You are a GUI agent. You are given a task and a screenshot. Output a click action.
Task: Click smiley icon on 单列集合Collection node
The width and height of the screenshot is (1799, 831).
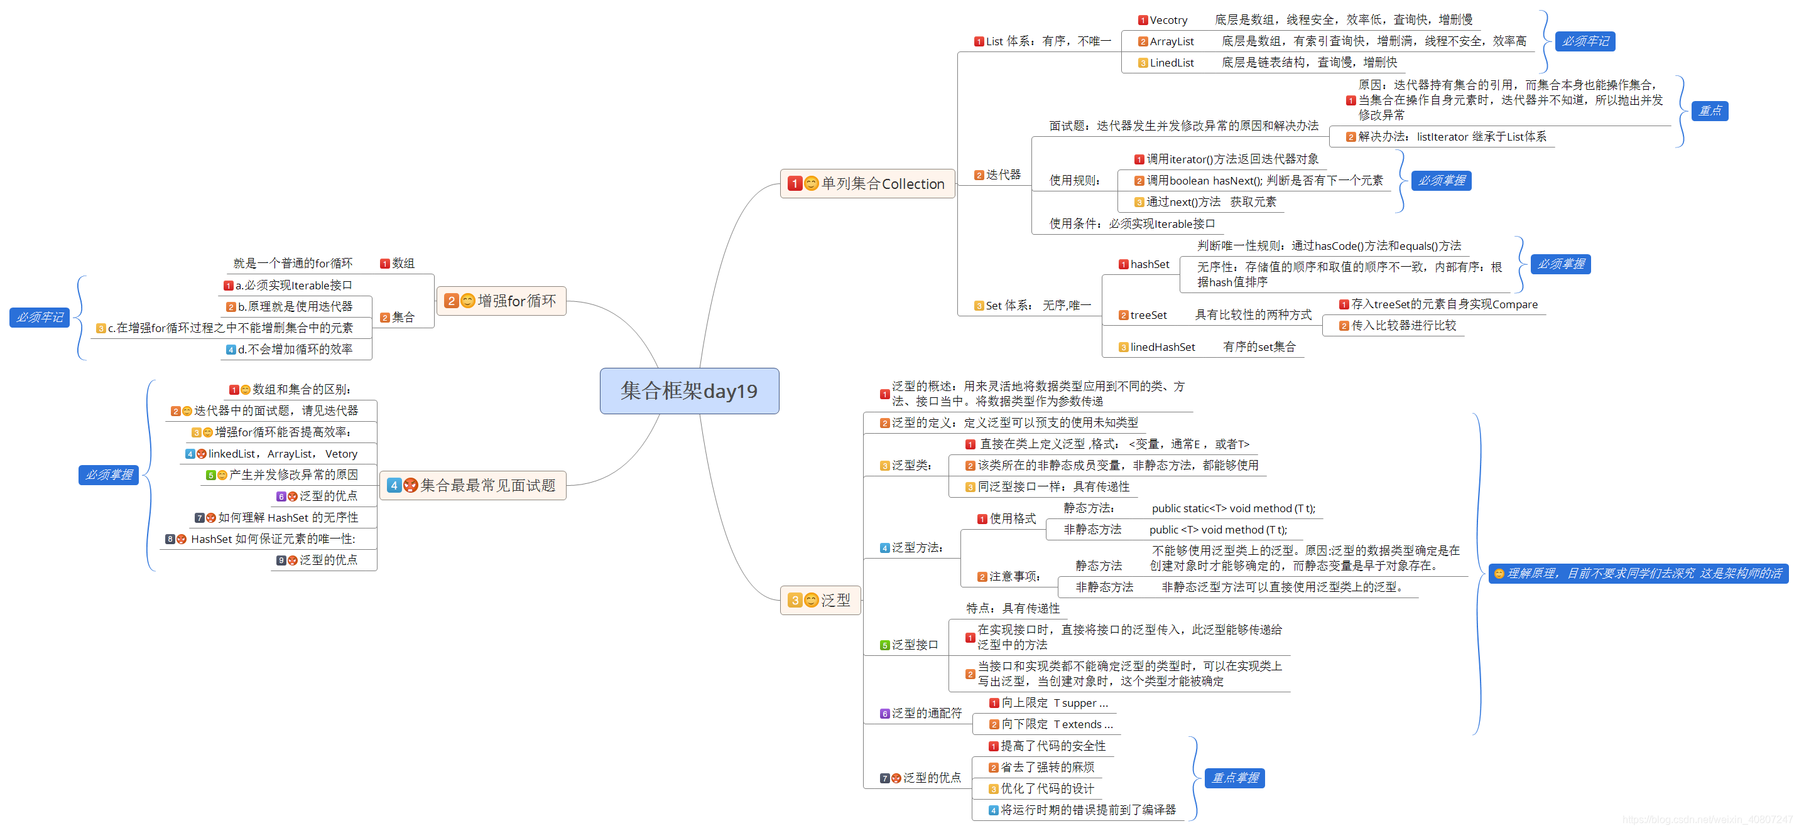[x=811, y=183]
